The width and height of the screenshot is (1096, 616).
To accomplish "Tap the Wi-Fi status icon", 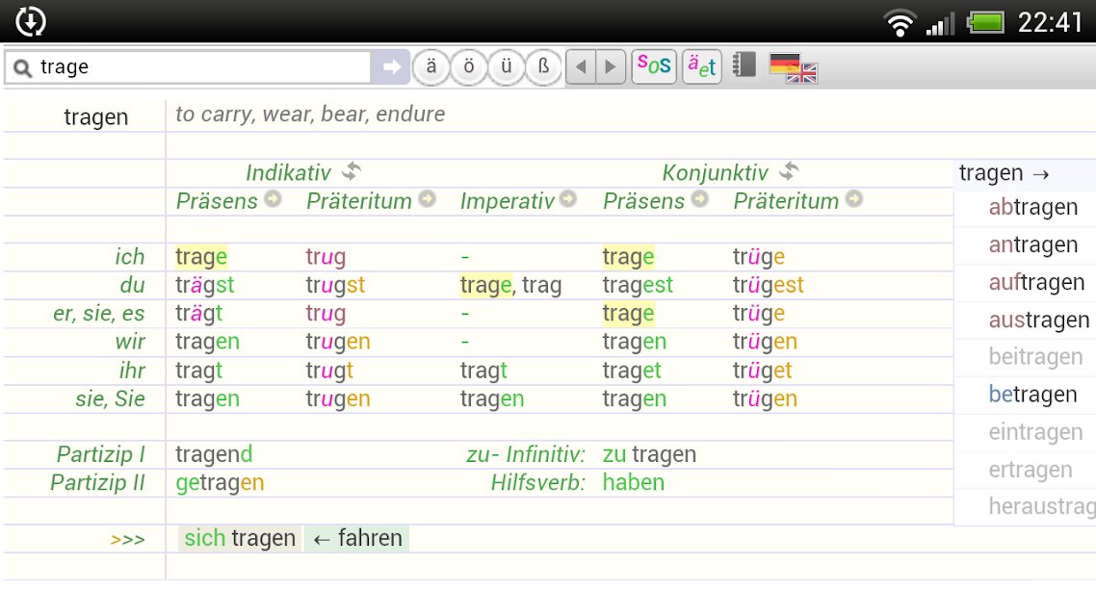I will tap(900, 22).
